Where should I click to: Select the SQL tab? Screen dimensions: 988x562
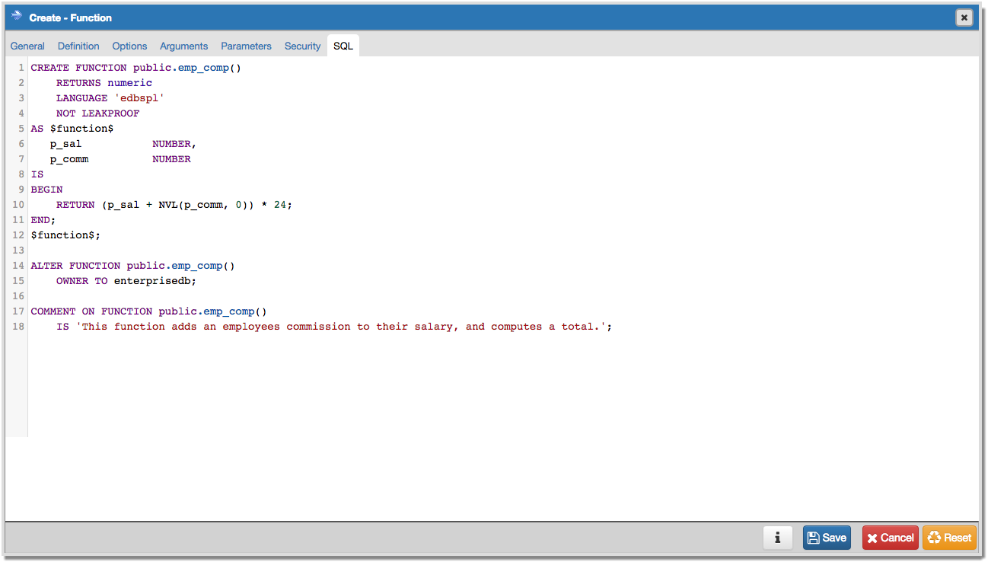click(x=343, y=46)
